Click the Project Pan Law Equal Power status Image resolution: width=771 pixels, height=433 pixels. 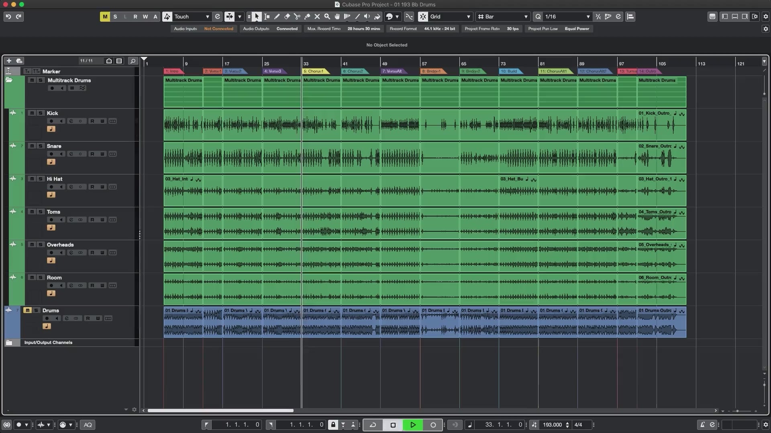559,29
